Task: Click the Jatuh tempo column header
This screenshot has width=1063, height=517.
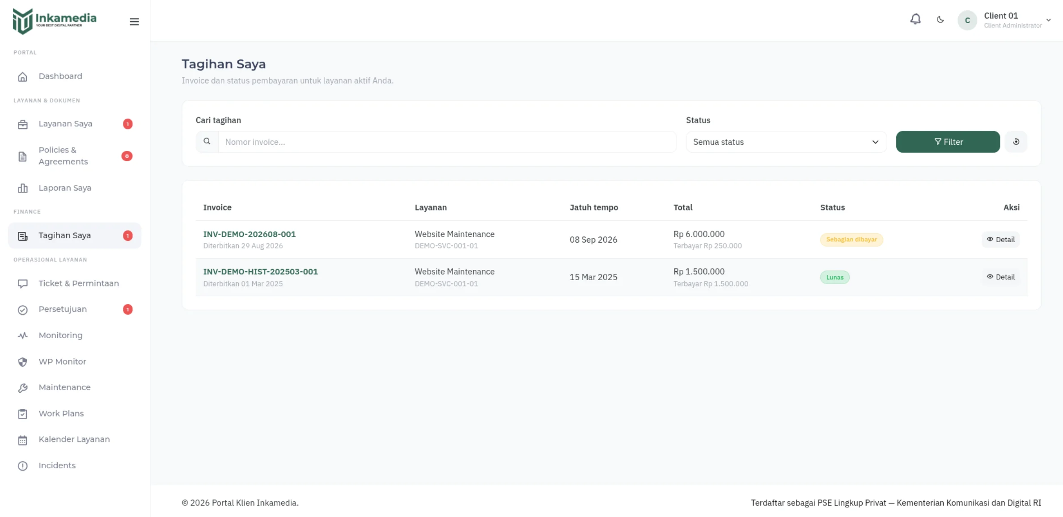Action: pyautogui.click(x=593, y=207)
